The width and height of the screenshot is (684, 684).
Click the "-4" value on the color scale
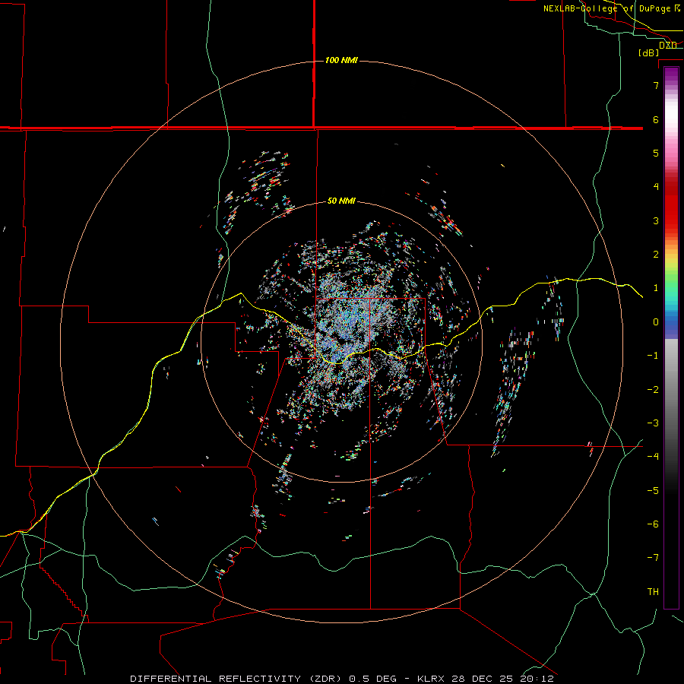[653, 456]
